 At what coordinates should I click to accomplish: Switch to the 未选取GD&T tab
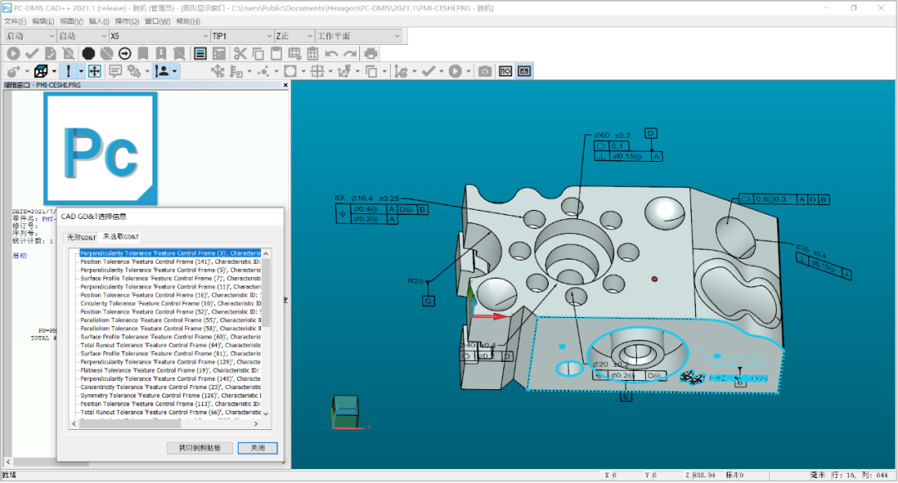(x=121, y=237)
